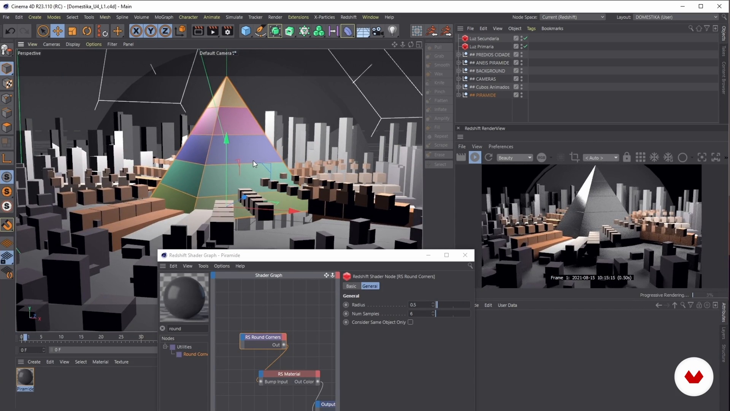Image resolution: width=730 pixels, height=411 pixels.
Task: Click the Coordinate System cube icon
Action: [x=181, y=31]
